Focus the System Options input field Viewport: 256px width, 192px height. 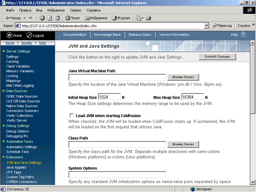[117, 175]
